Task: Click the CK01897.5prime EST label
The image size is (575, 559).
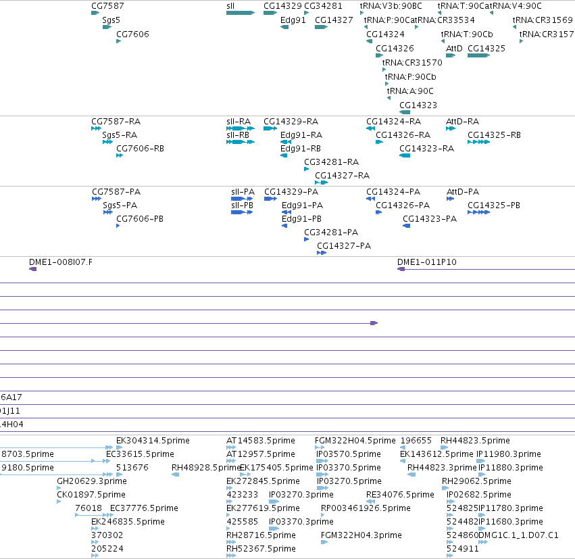Action: click(91, 495)
